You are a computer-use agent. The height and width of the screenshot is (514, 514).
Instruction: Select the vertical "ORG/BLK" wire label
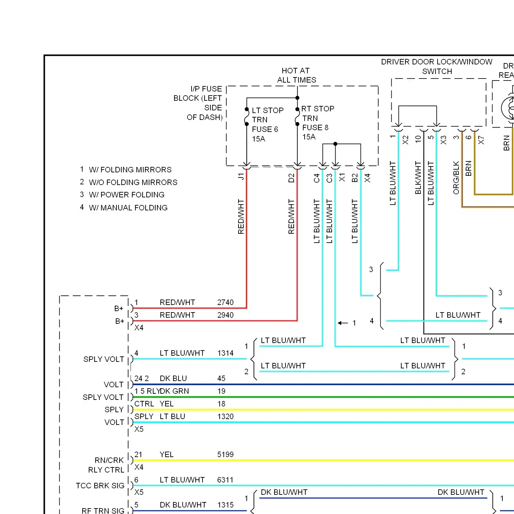click(x=456, y=178)
